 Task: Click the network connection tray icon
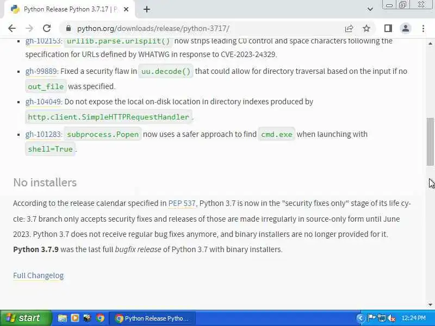tap(382, 318)
